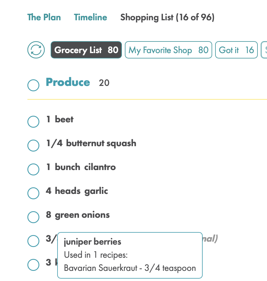The width and height of the screenshot is (267, 281).
Task: Select the Grocery List 80 filter
Action: tap(86, 50)
